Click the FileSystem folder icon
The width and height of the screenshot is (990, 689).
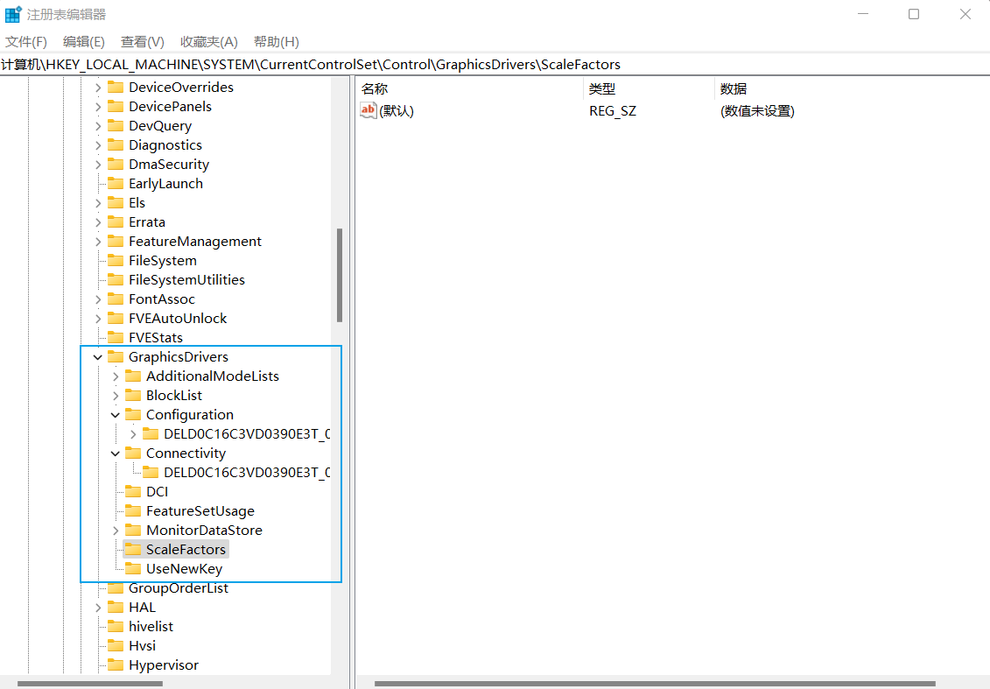tap(116, 261)
